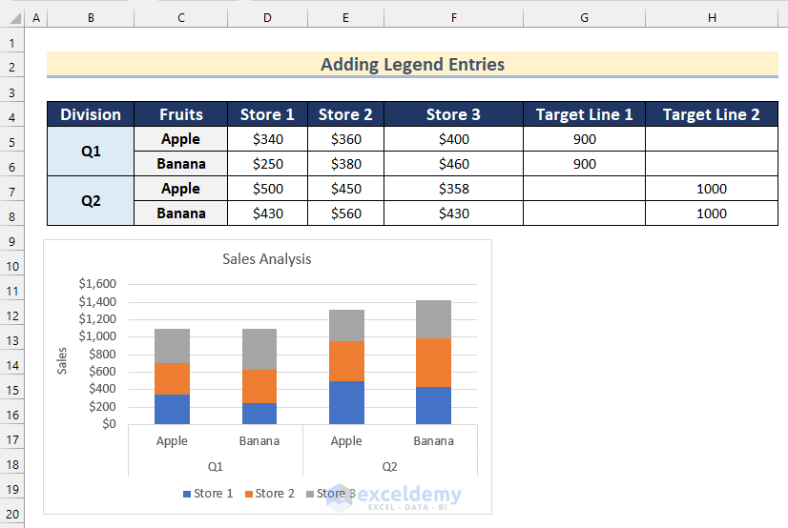
Task: Select the $560 cell
Action: tap(345, 213)
